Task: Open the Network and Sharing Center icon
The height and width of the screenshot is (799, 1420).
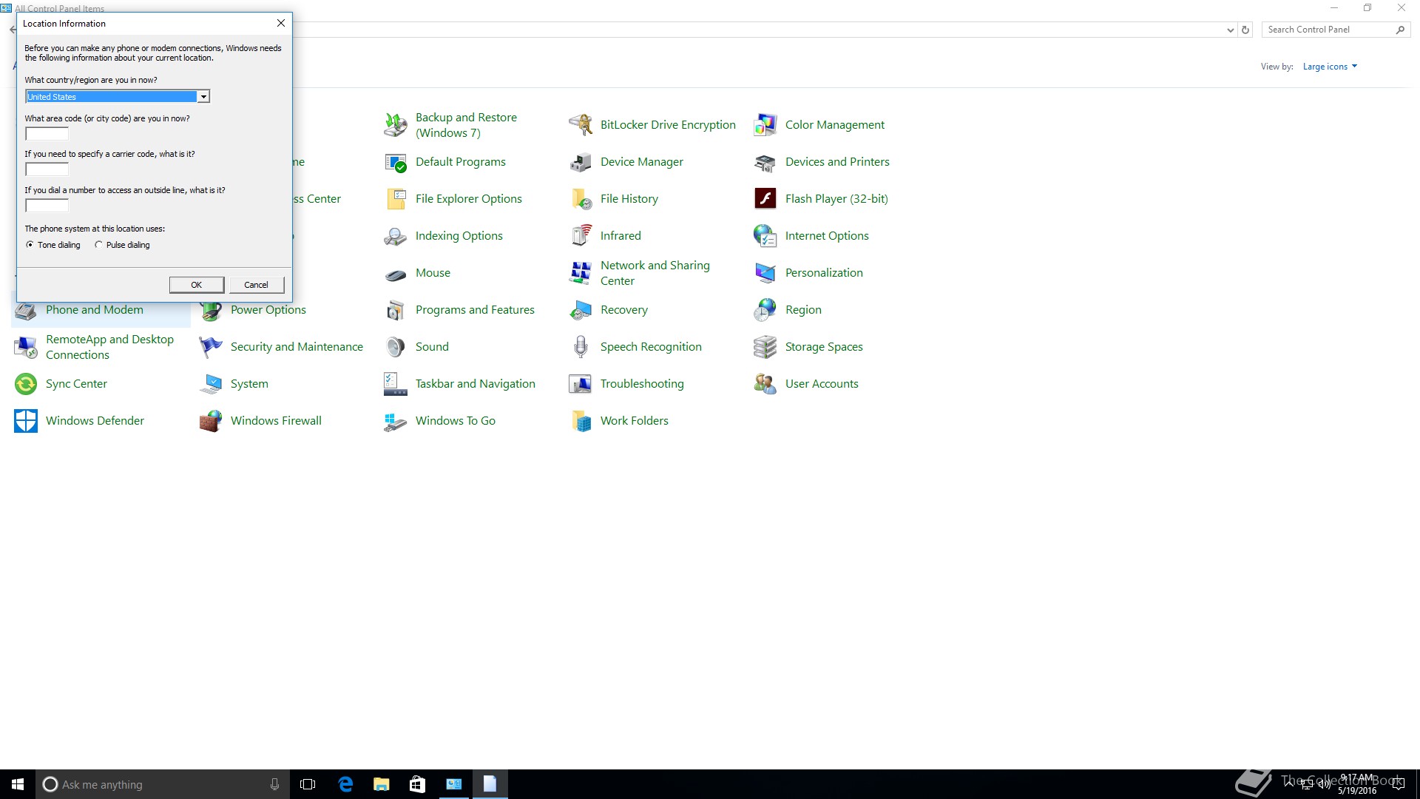Action: (x=581, y=273)
